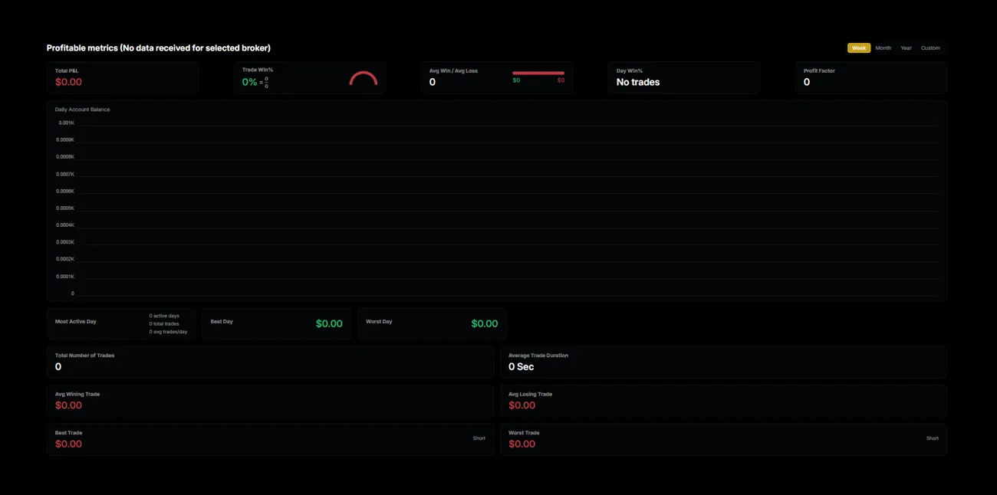This screenshot has width=997, height=495.
Task: Click the Profit Factor card
Action: [870, 77]
